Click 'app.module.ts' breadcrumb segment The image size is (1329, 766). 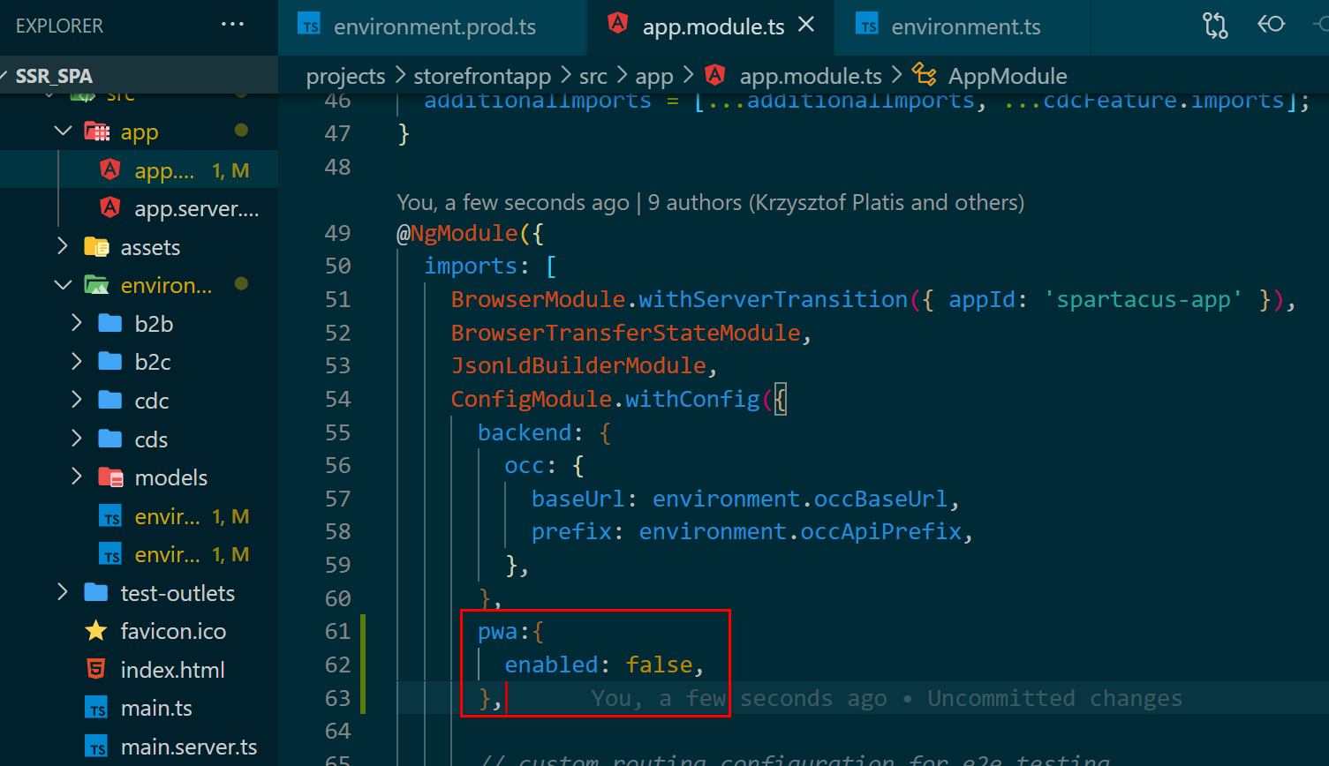(x=811, y=77)
